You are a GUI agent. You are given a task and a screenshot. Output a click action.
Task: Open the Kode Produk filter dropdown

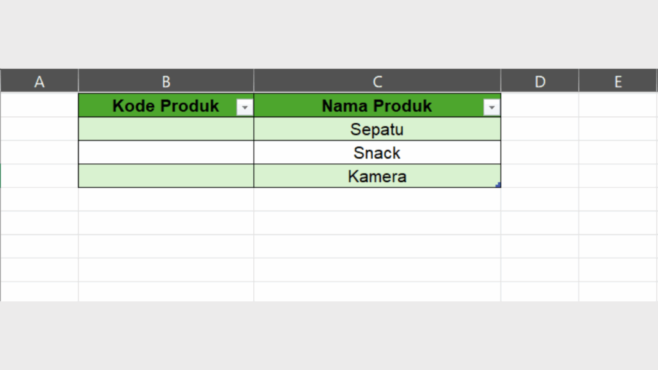[x=245, y=106]
